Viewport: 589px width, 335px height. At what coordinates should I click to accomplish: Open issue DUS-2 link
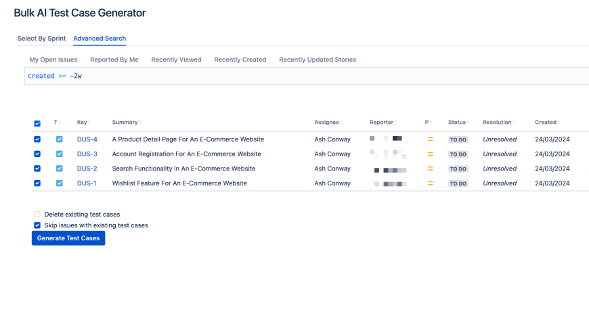pyautogui.click(x=87, y=169)
